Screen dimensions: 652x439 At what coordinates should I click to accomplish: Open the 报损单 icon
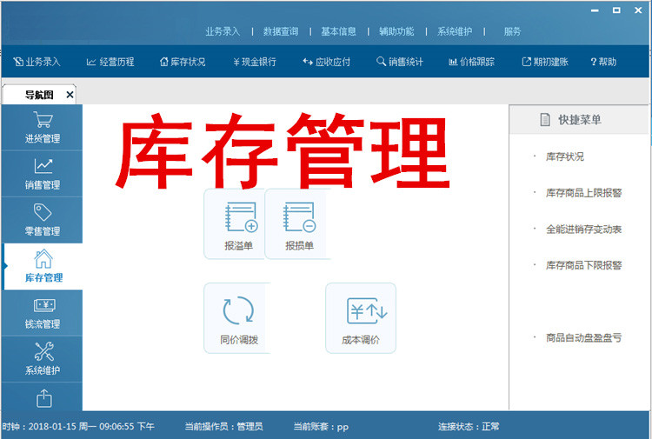(x=299, y=223)
